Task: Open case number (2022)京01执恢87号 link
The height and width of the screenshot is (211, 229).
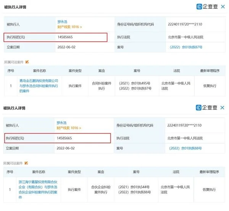Action: 185,47
